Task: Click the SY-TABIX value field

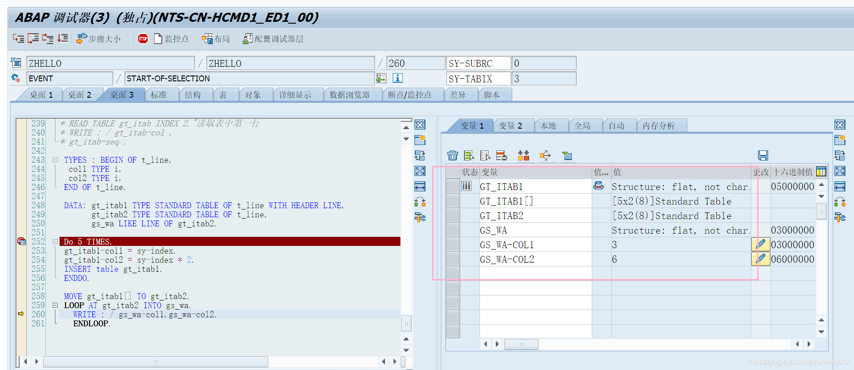Action: (544, 79)
